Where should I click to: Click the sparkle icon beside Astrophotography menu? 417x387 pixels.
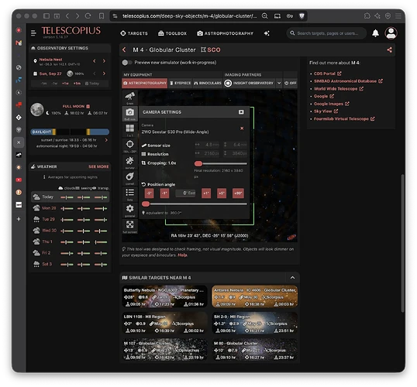pyautogui.click(x=267, y=33)
